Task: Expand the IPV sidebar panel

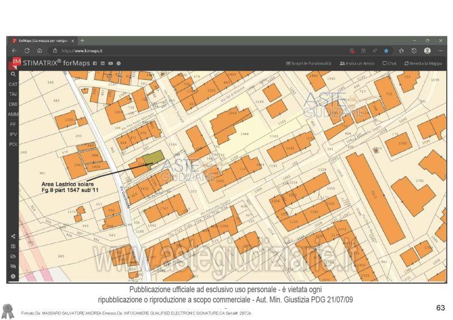Action: coord(12,134)
